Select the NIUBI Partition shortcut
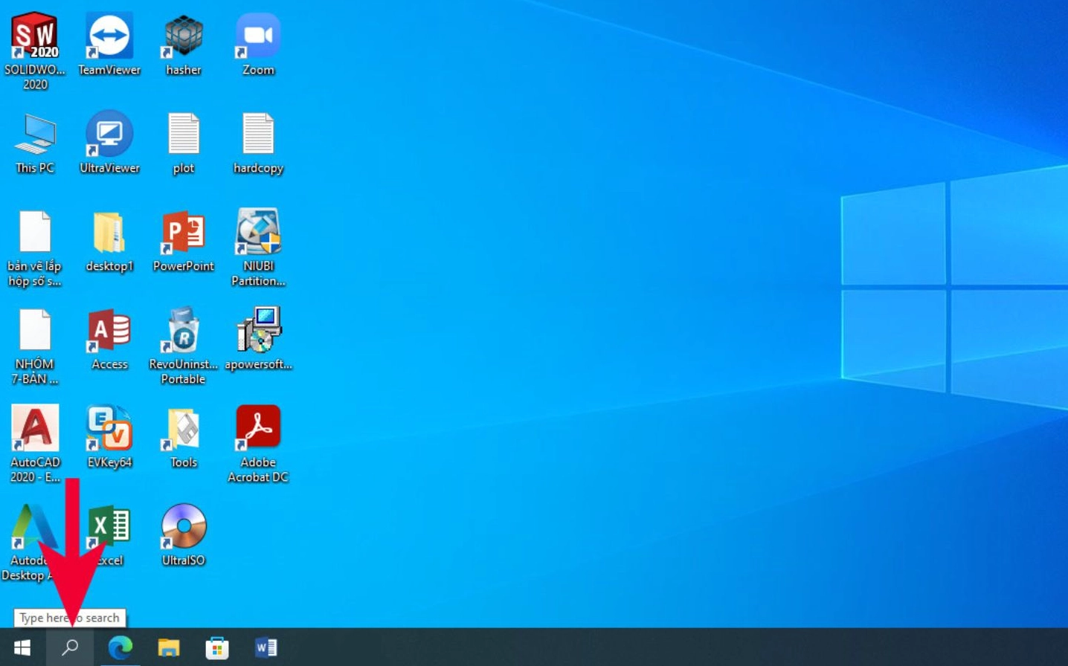 (x=258, y=232)
